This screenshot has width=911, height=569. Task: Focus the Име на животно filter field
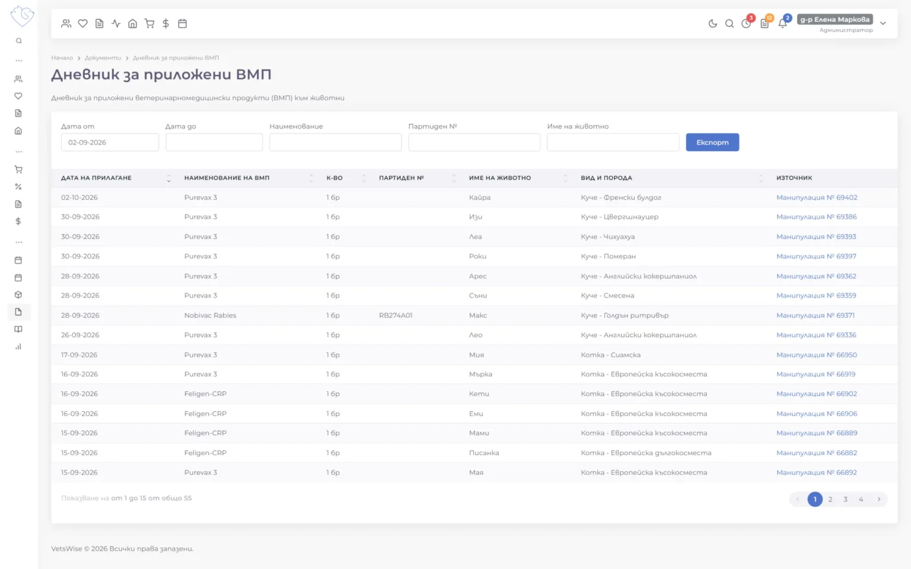pos(613,142)
